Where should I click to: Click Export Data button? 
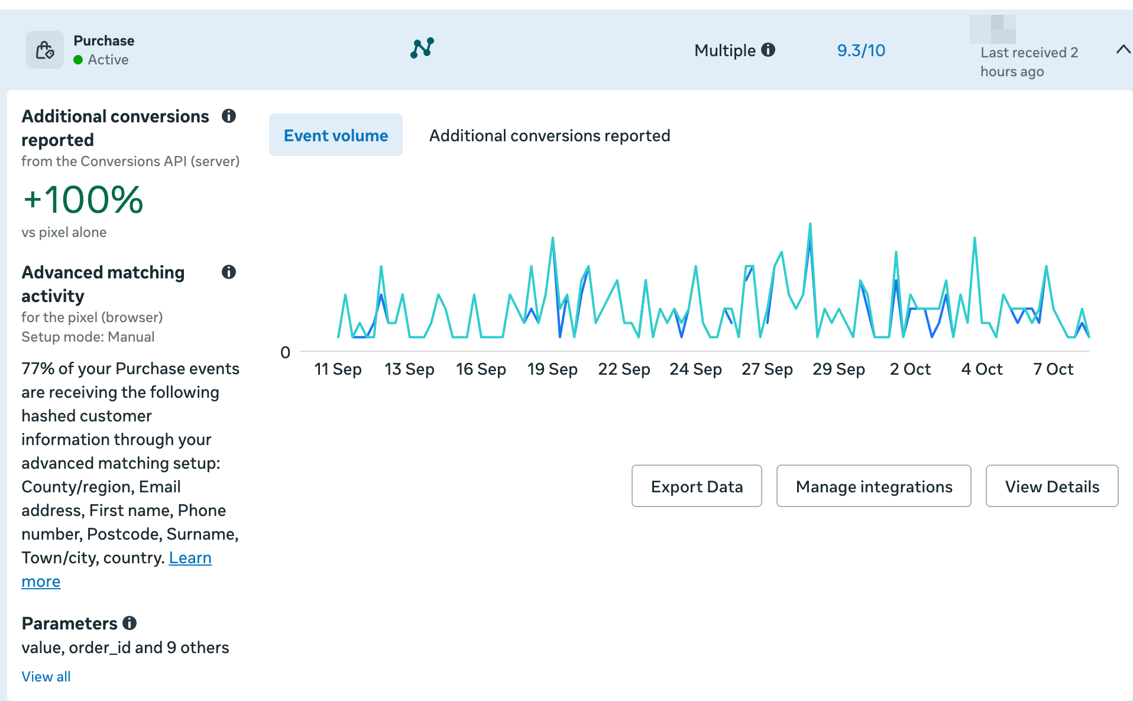coord(697,486)
